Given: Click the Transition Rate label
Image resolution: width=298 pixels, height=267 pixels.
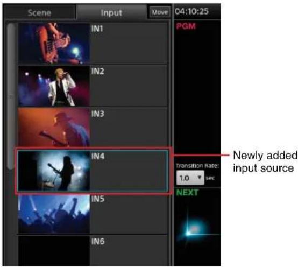Looking at the screenshot, I should coord(197,166).
